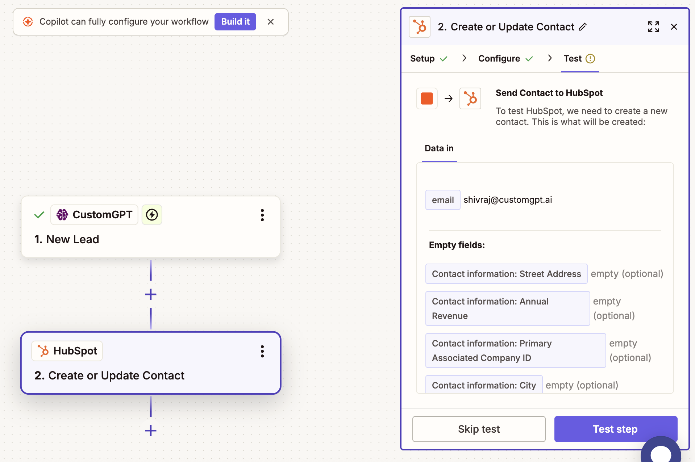Dismiss the Copilot workflow banner
This screenshot has width=695, height=462.
tap(271, 22)
